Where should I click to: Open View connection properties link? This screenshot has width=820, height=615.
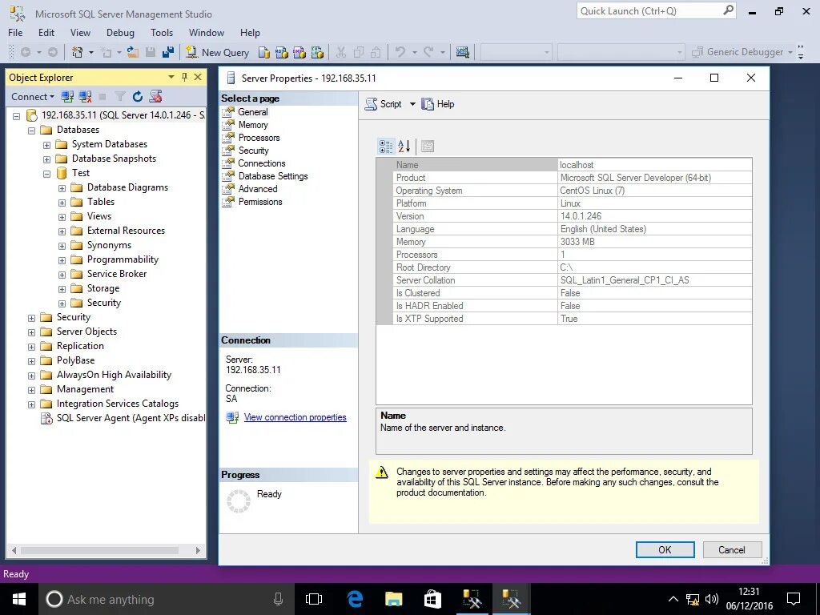[x=295, y=417]
